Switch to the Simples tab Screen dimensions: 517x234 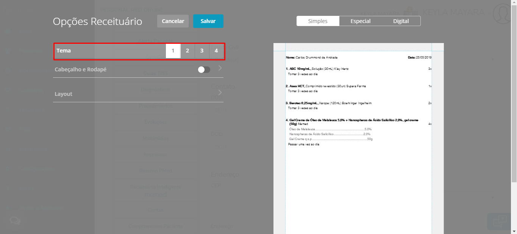[318, 21]
